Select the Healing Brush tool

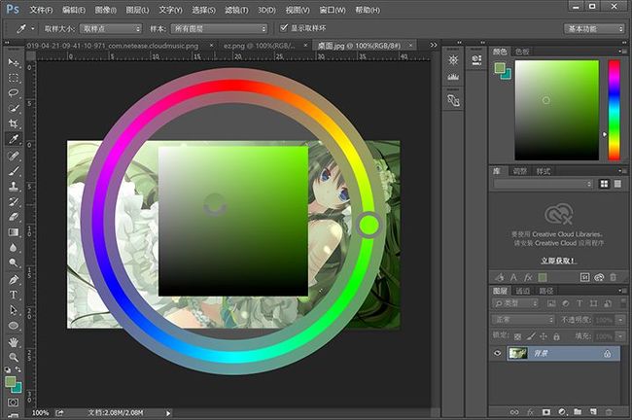tap(14, 156)
